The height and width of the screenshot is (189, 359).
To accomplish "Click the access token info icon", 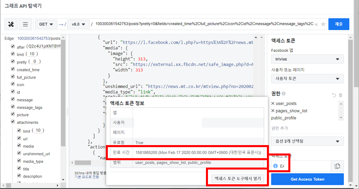I will coord(275,166).
